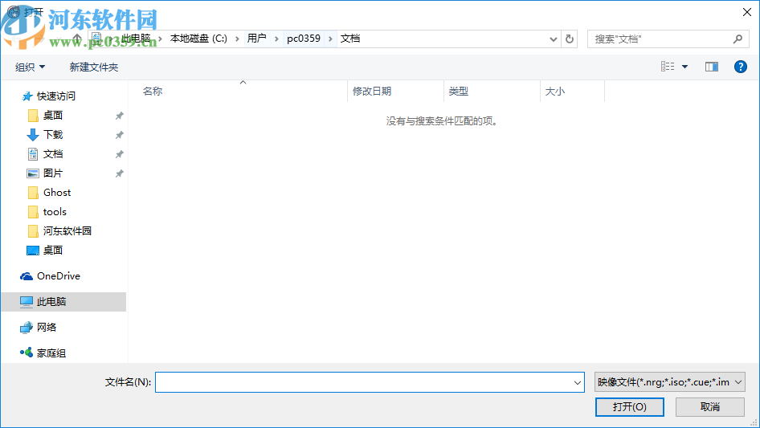Expand the view options dropdown arrow

[684, 67]
